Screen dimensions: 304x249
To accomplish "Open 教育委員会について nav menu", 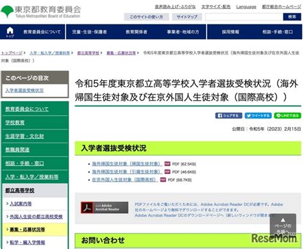I will click(42, 32).
